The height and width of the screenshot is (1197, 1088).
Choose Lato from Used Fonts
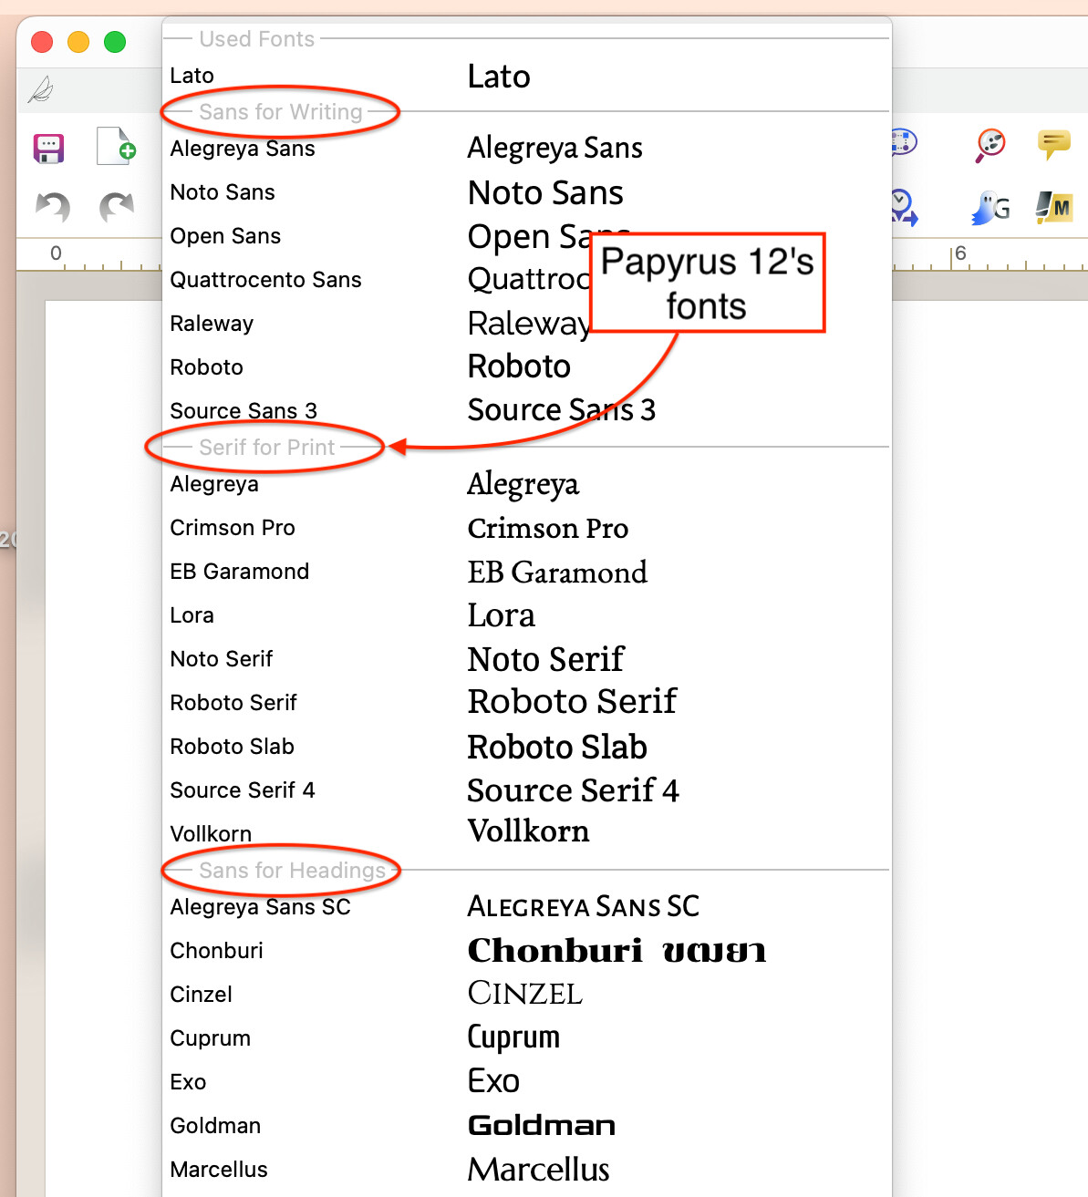point(192,76)
